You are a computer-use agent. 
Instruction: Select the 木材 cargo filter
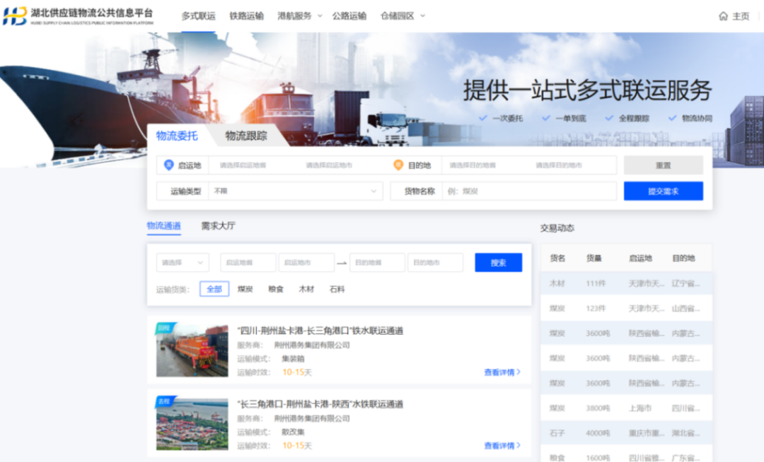pyautogui.click(x=306, y=289)
